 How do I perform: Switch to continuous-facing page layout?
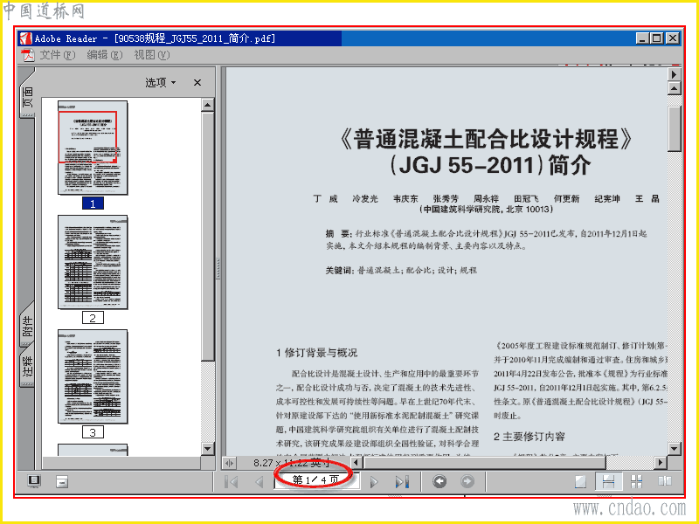(x=637, y=481)
